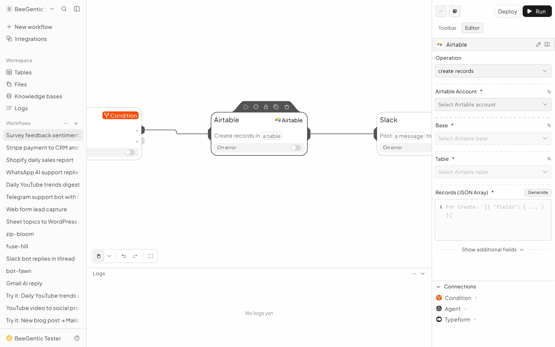Open the Select Airtable account dropdown
555x347 pixels.
click(493, 104)
